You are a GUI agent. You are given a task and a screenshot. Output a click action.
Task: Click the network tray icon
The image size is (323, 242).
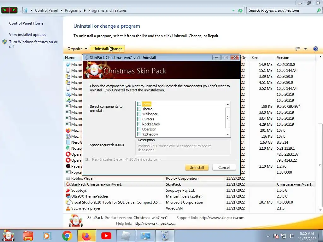(x=284, y=236)
